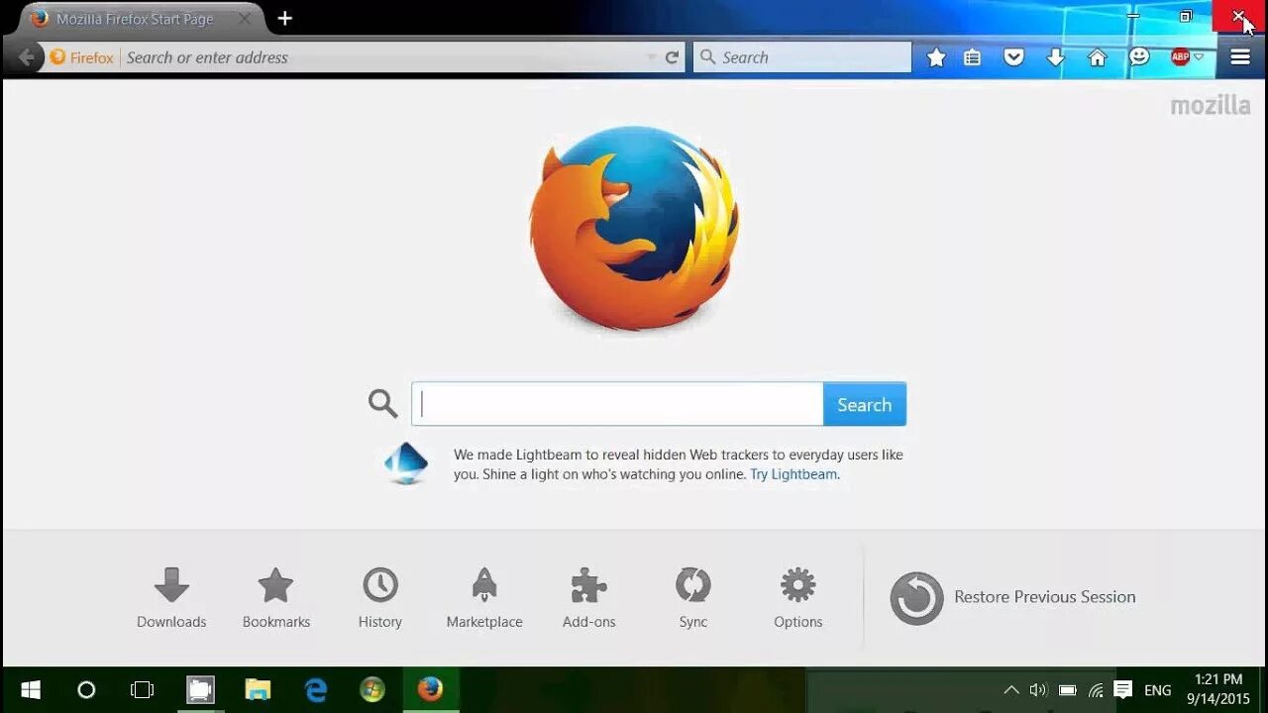The image size is (1268, 713).
Task: Open the address bar history dropdown
Action: click(x=651, y=57)
